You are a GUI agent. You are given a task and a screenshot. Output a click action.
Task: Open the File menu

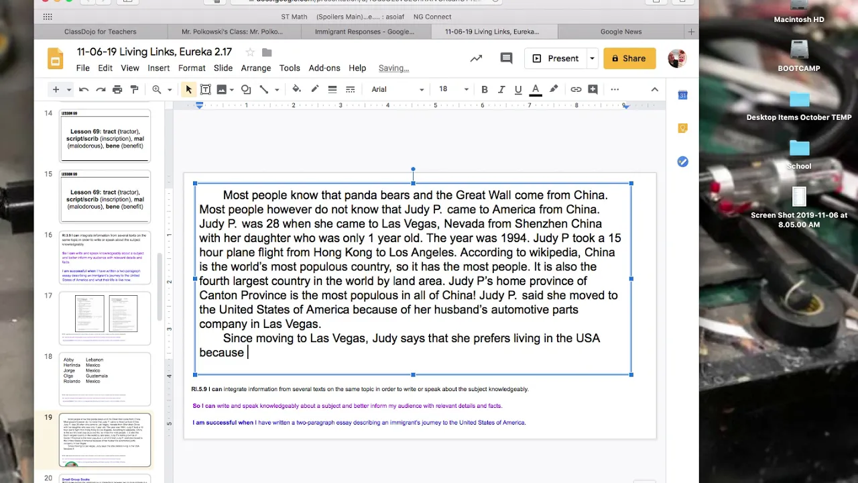(x=83, y=68)
